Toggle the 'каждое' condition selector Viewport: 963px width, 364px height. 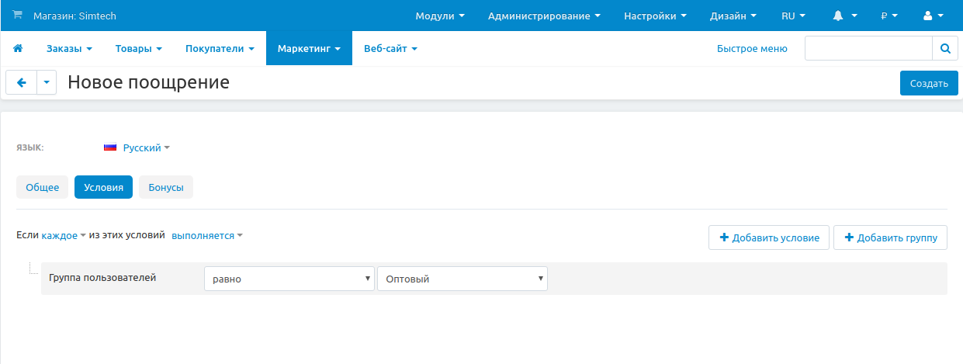(63, 235)
